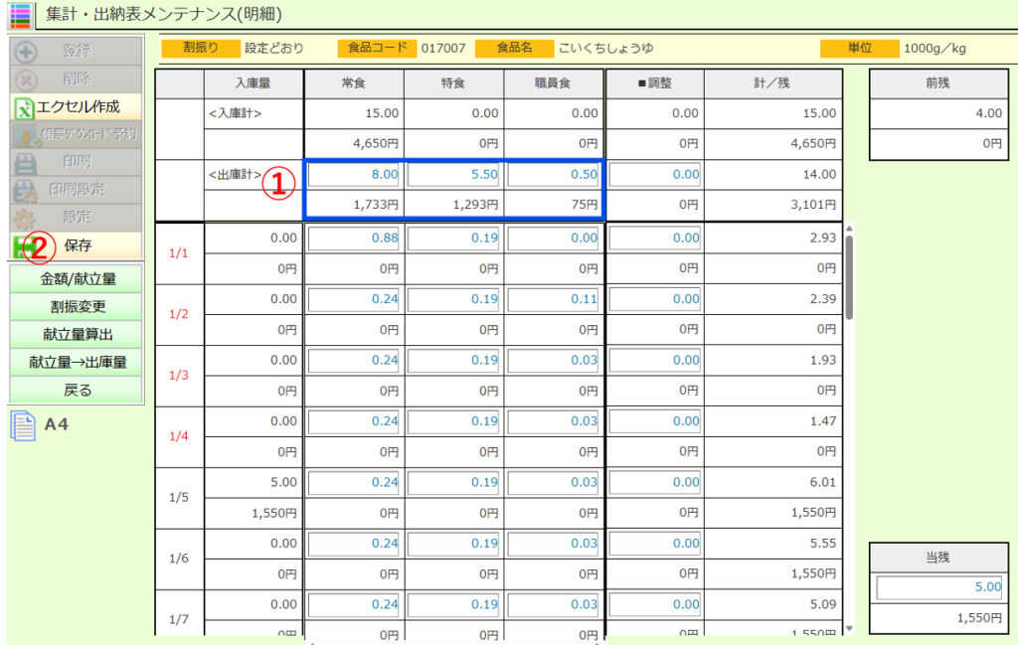This screenshot has width=1018, height=645.
Task: Go back using the 戻る button
Action: tap(77, 391)
